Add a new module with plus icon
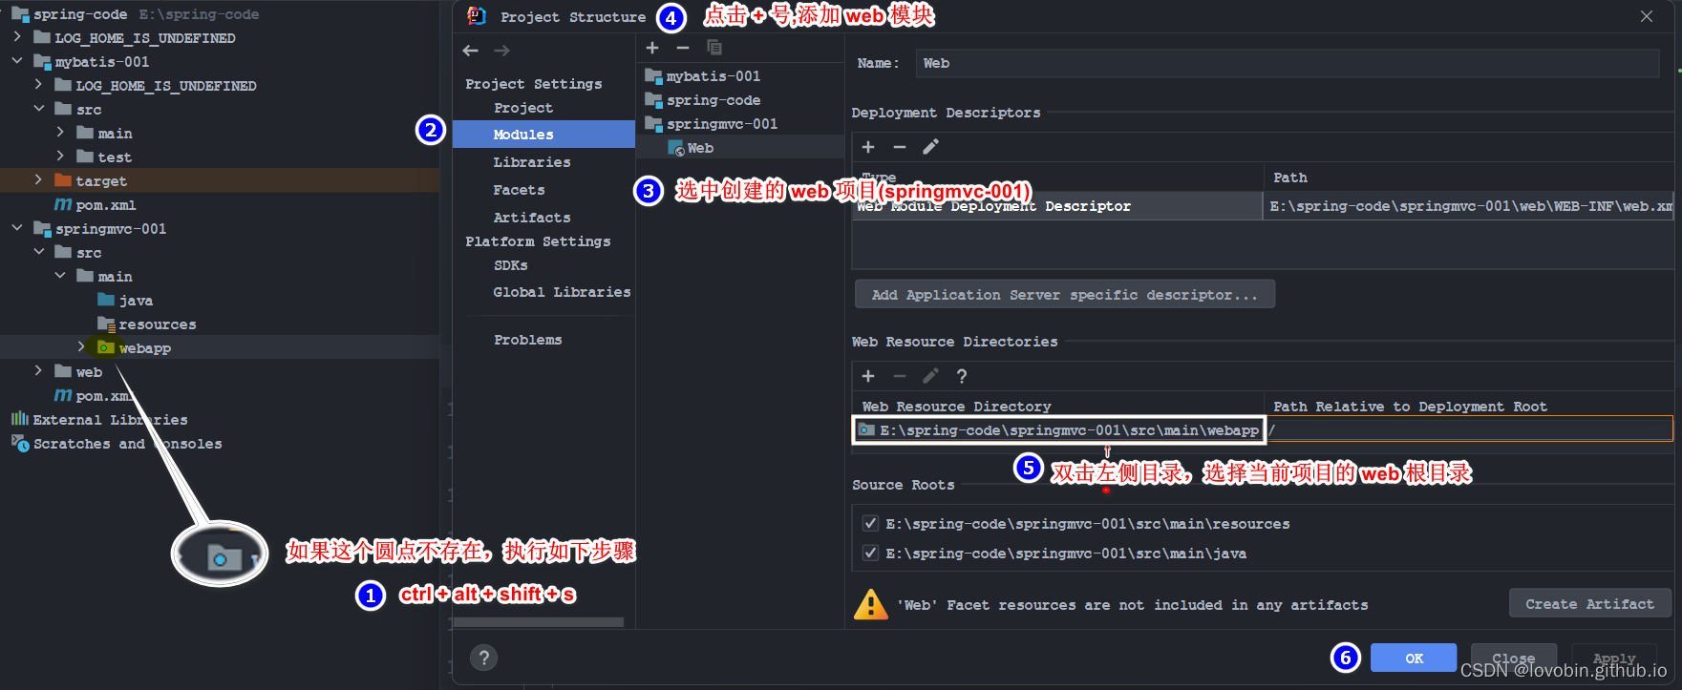1682x690 pixels. pyautogui.click(x=652, y=48)
